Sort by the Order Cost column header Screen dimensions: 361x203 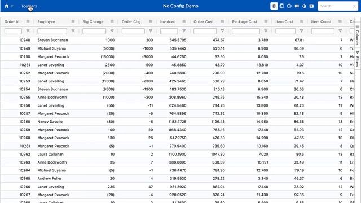coord(204,21)
